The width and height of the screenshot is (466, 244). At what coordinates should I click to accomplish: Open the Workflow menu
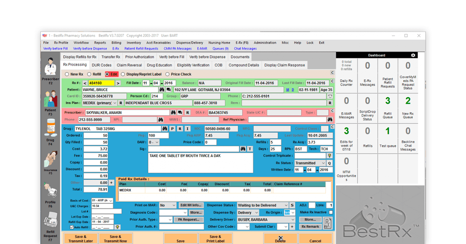81,43
